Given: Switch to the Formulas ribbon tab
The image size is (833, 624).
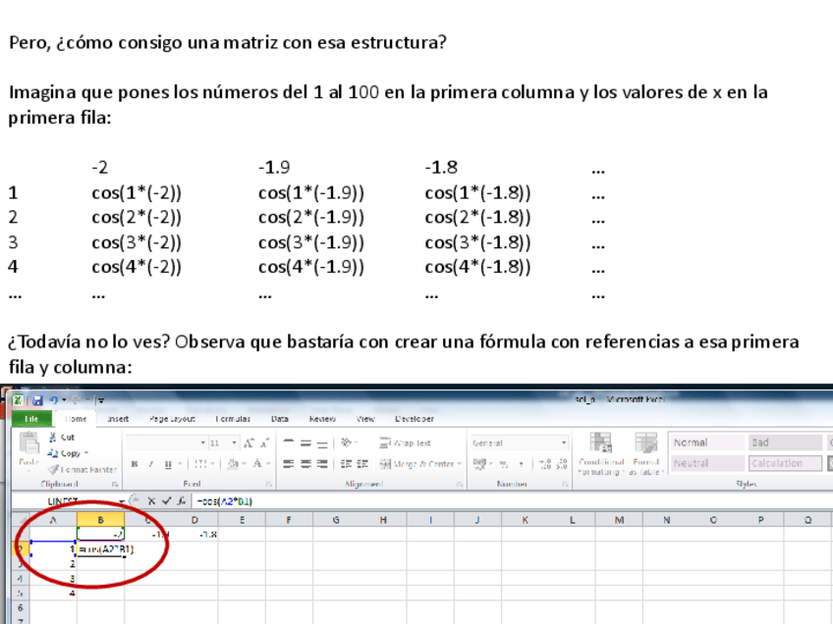Looking at the screenshot, I should click(232, 418).
